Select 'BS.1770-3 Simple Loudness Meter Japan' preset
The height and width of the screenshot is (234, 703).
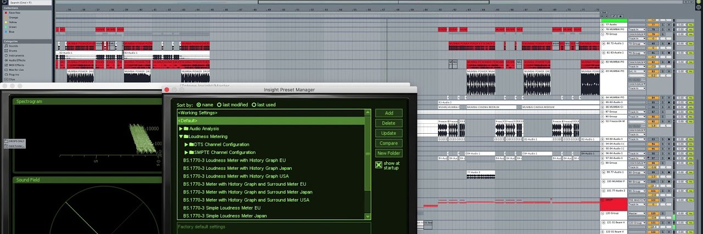point(225,216)
